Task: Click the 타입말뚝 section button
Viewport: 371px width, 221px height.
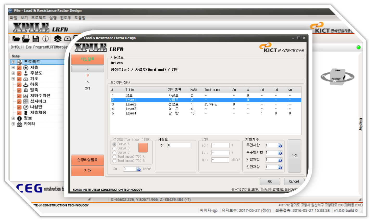Action: pyautogui.click(x=87, y=59)
